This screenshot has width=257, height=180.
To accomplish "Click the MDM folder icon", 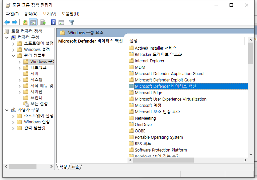I will [x=131, y=67].
